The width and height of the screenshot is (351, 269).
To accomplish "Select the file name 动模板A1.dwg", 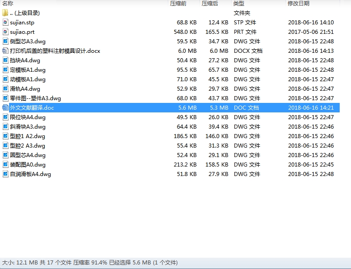I will click(x=28, y=79).
